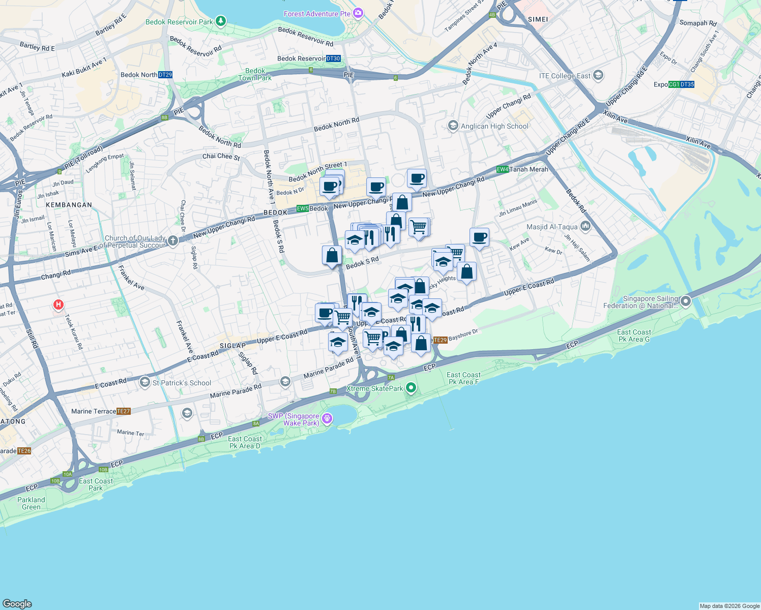Click rightmost cafe marker north of New Upper Changi Rd
The height and width of the screenshot is (610, 761).
417,179
